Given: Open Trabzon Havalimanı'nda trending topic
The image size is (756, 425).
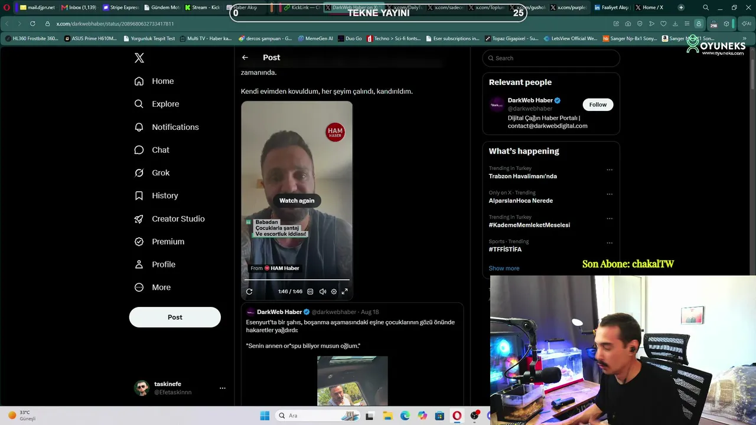Looking at the screenshot, I should [523, 176].
